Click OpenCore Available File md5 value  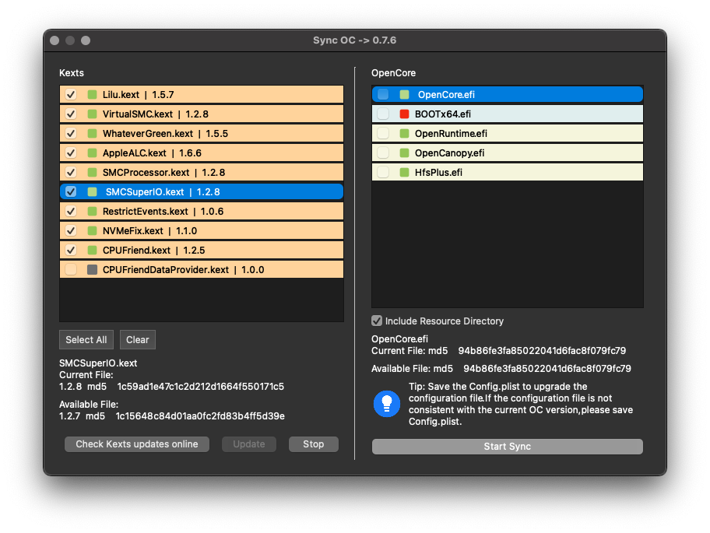click(547, 368)
